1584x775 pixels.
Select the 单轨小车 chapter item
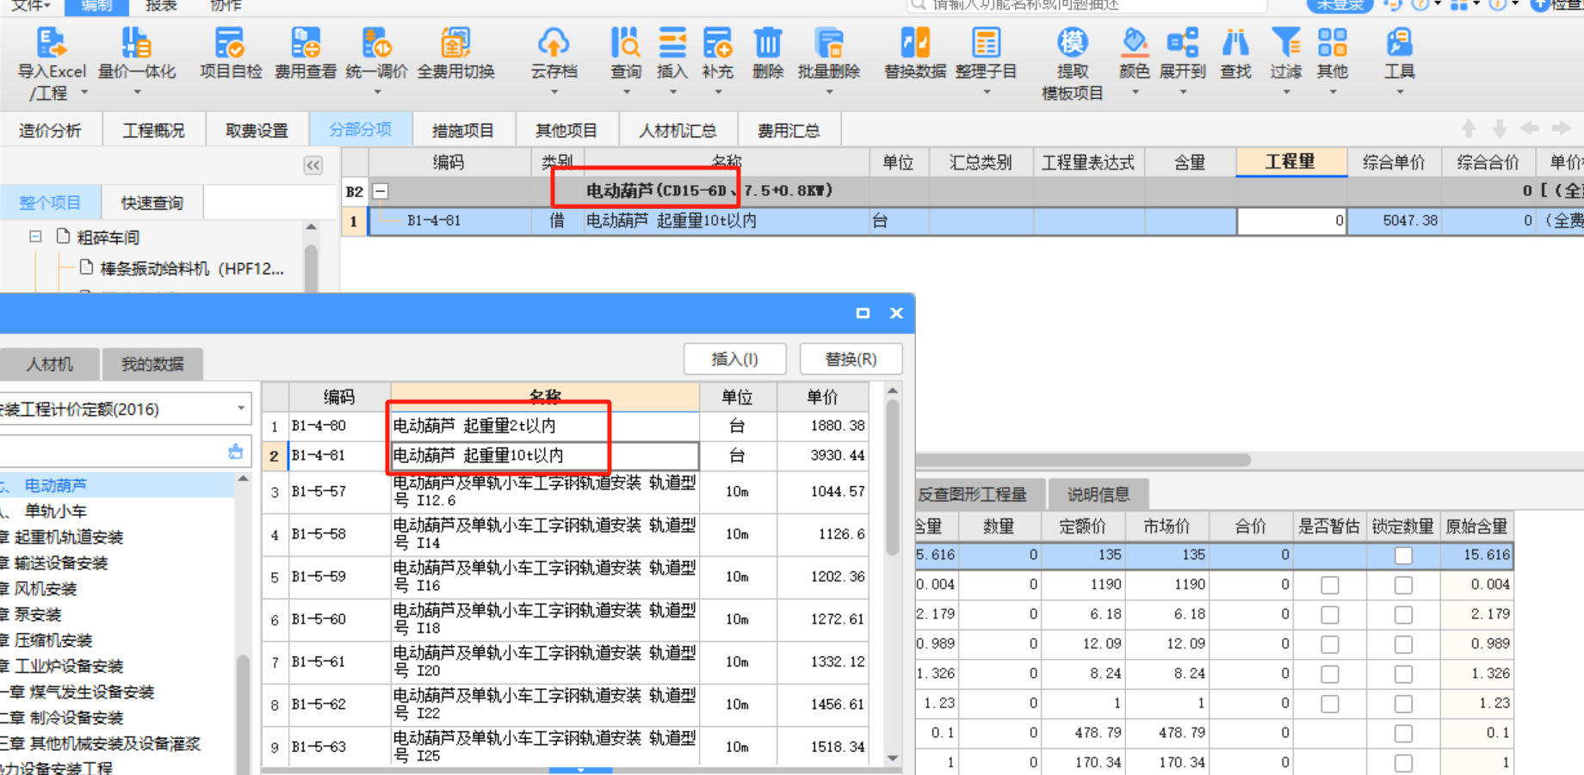56,511
